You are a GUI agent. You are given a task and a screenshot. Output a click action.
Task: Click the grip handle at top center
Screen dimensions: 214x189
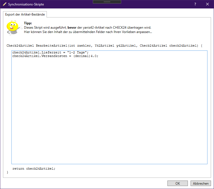[107, 2]
